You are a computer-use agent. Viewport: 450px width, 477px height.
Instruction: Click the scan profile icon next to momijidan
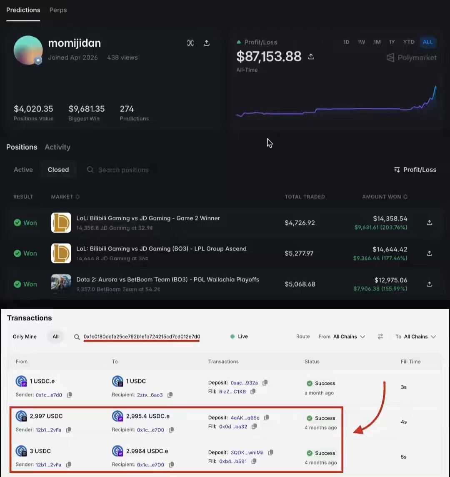(190, 43)
